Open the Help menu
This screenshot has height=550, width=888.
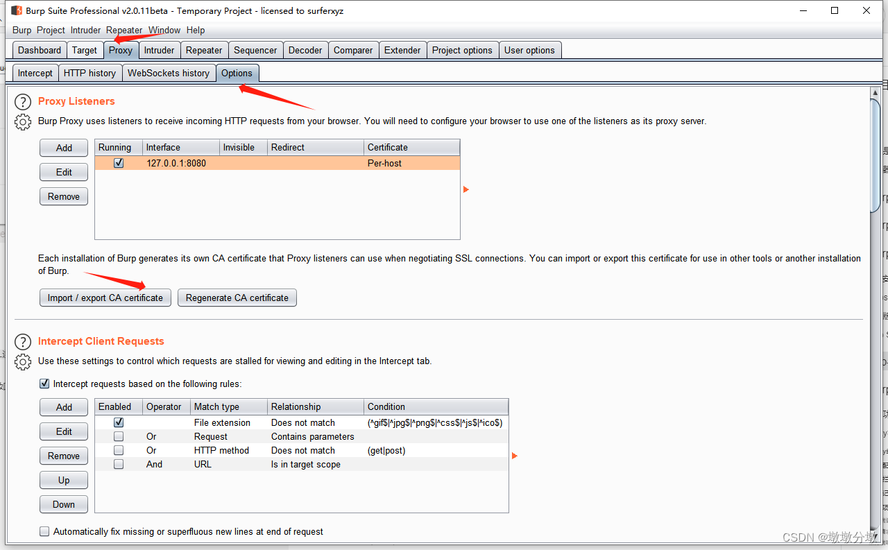pyautogui.click(x=196, y=30)
